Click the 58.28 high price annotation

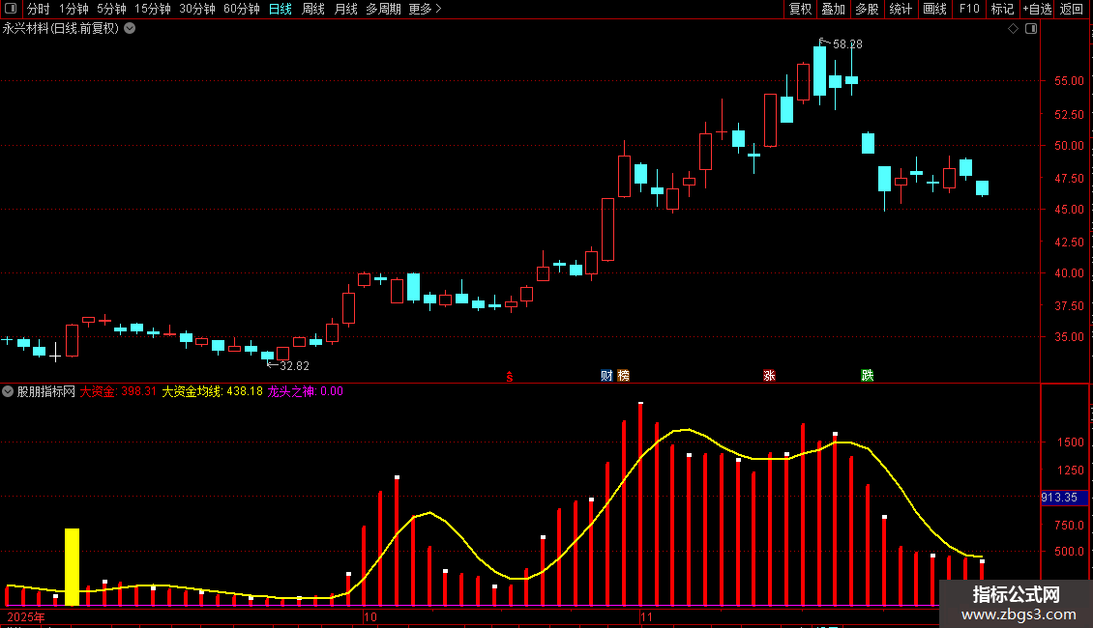(x=847, y=43)
